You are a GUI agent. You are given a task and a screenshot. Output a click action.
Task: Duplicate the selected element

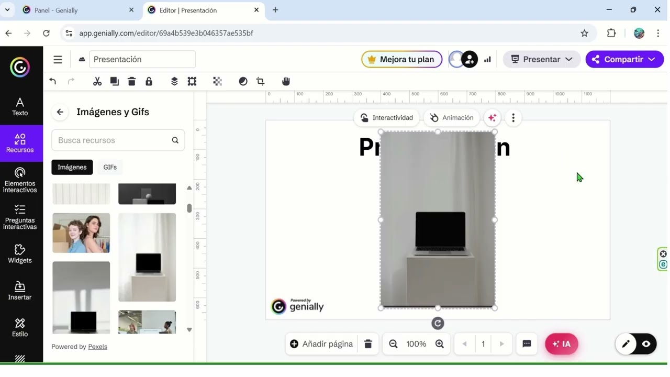click(115, 81)
